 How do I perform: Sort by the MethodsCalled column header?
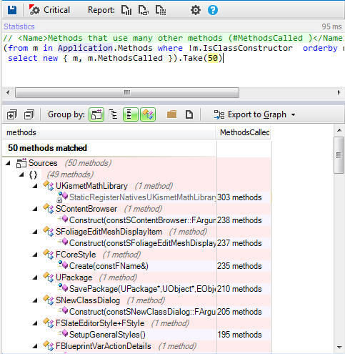244,132
